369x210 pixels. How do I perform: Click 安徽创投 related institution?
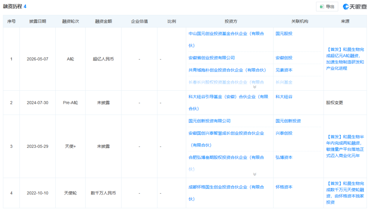pyautogui.click(x=284, y=58)
